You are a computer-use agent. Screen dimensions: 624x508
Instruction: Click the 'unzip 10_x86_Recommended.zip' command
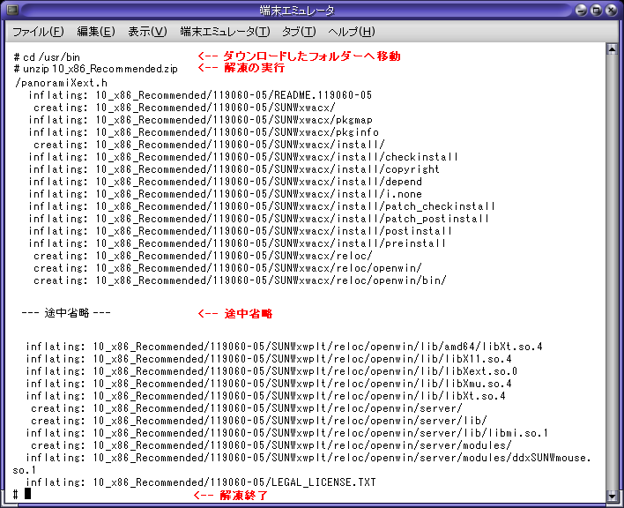point(100,69)
